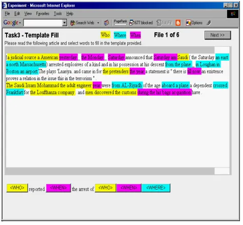
Task: Expand the Search Web options arrow
Action: [x=98, y=23]
